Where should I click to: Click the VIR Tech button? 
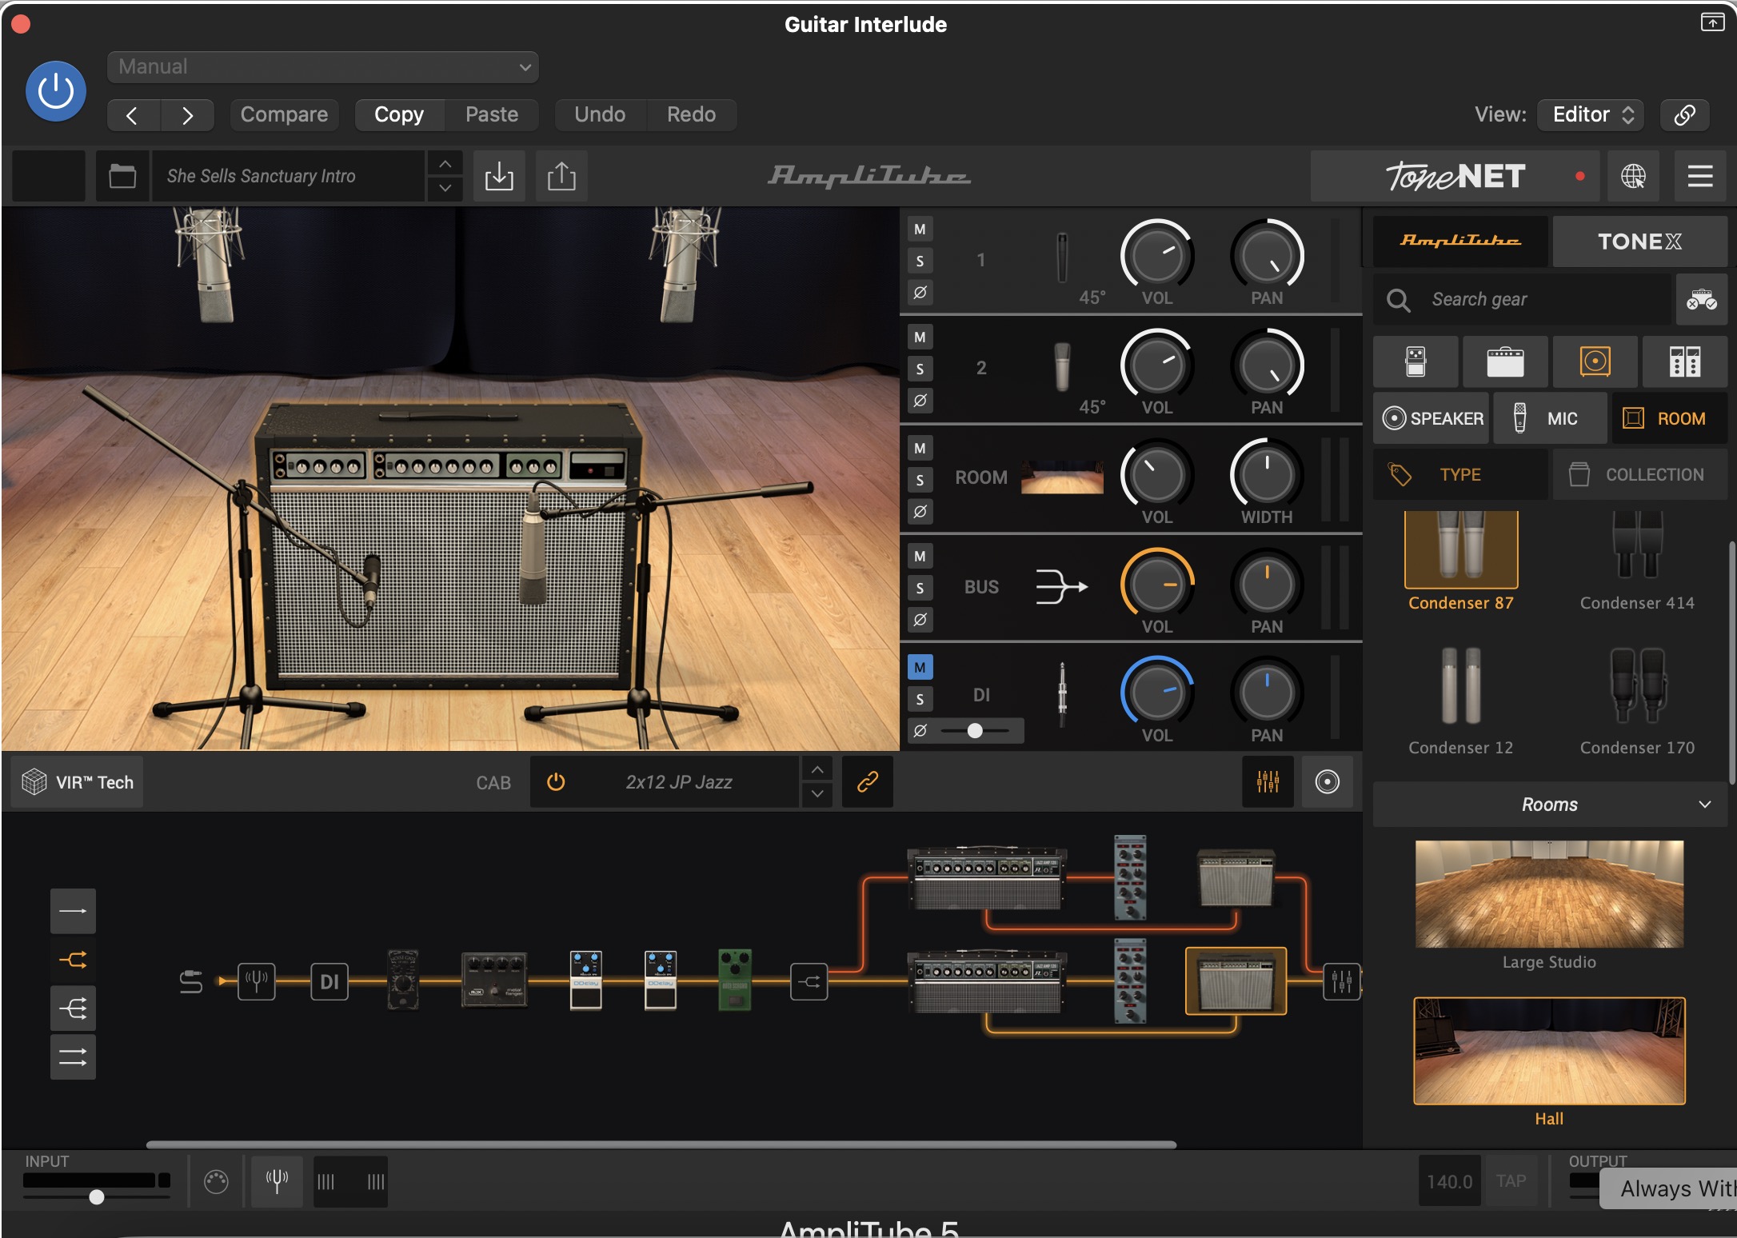(78, 782)
